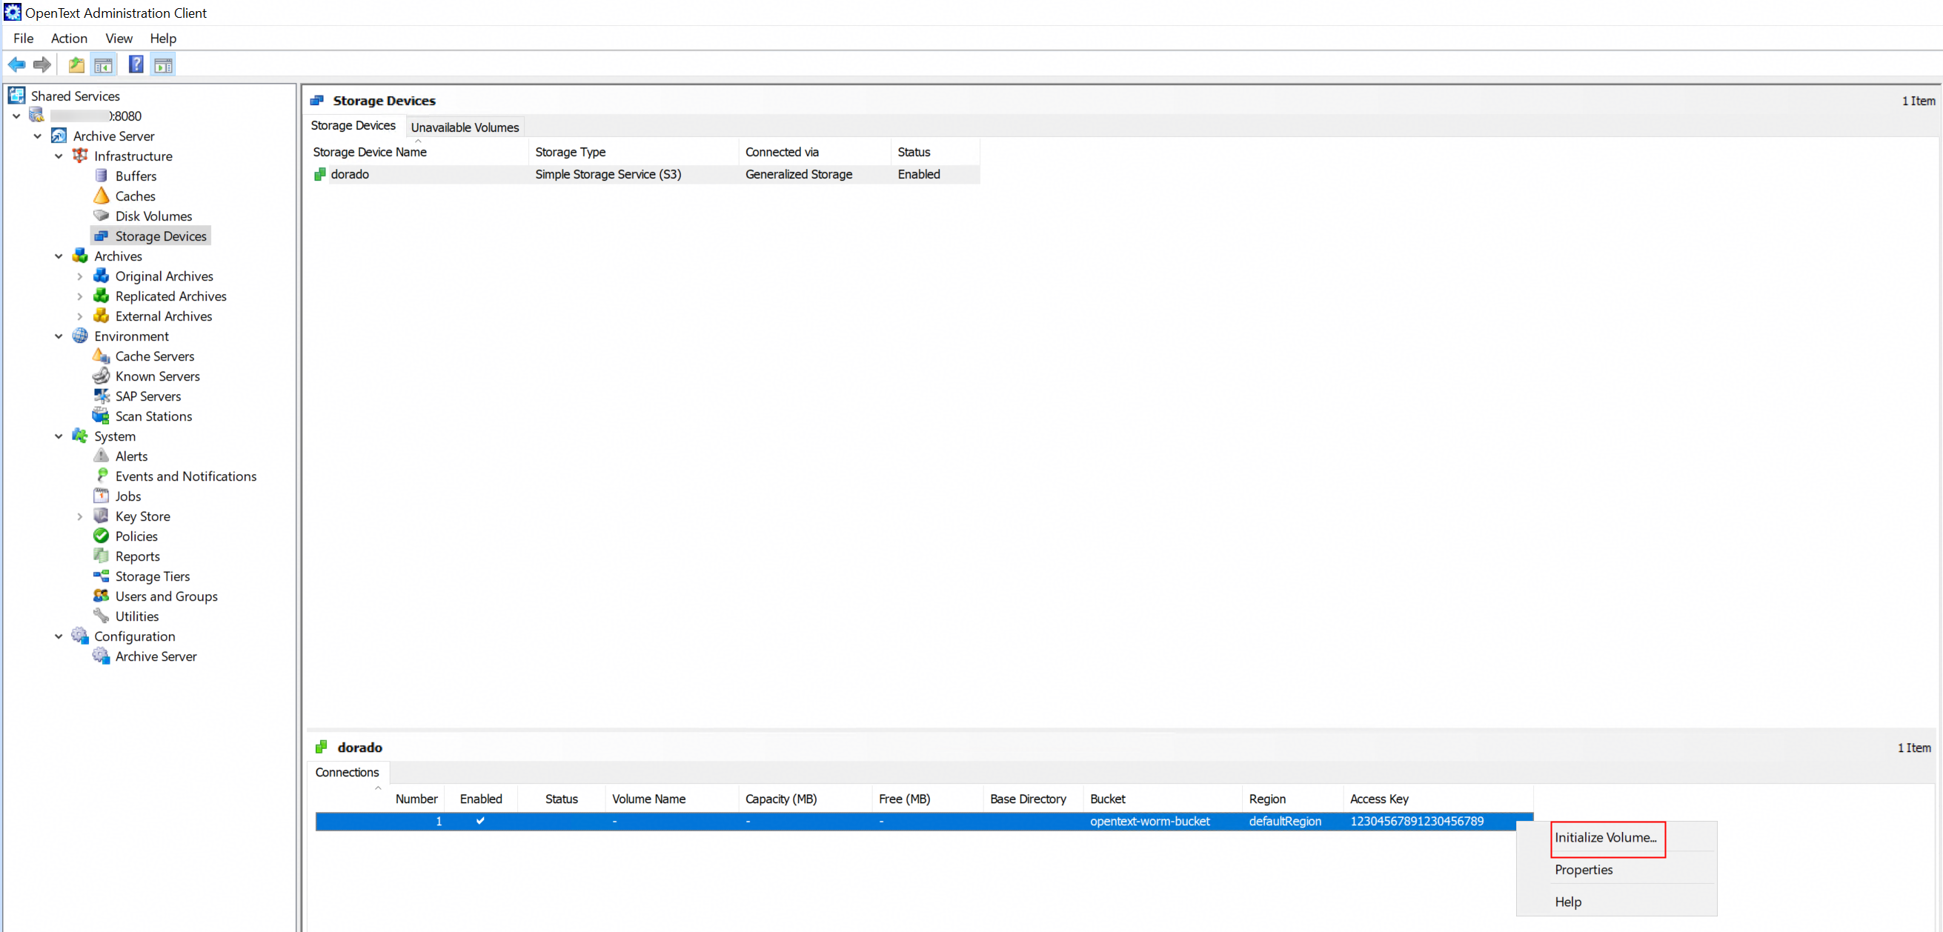Collapse the System node
The image size is (1943, 932).
click(59, 436)
